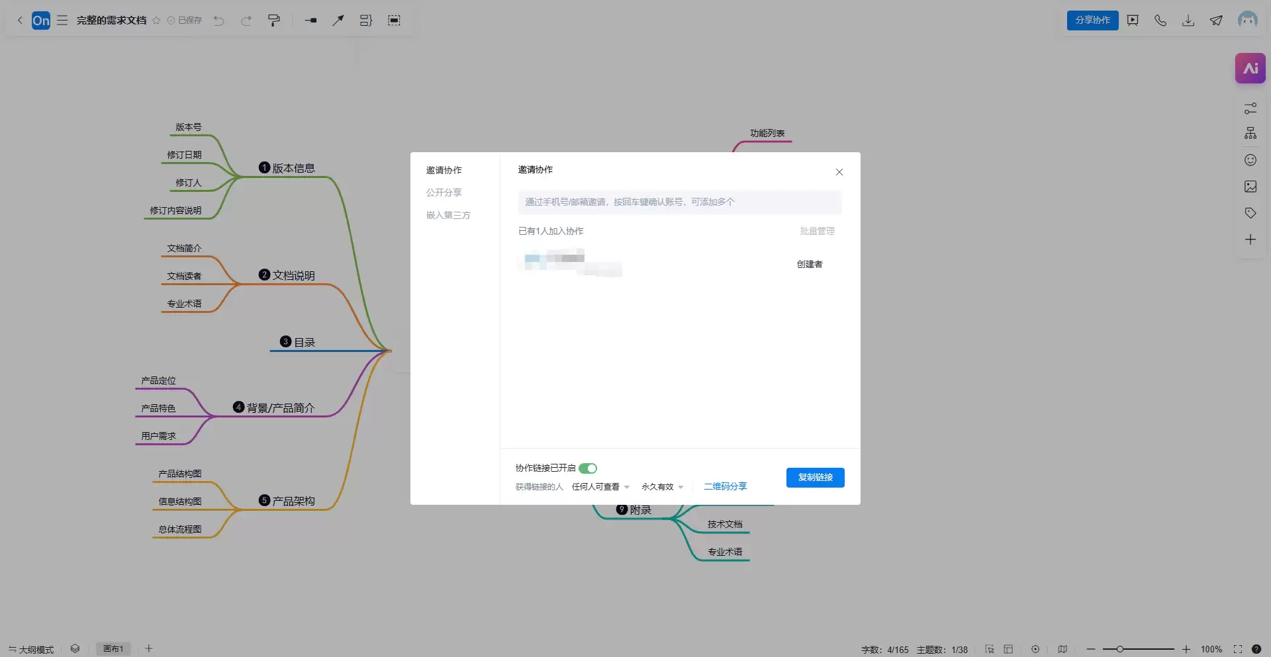Screen dimensions: 1271x657
Task: Click the zoom slider handle
Action: [1120, 650]
